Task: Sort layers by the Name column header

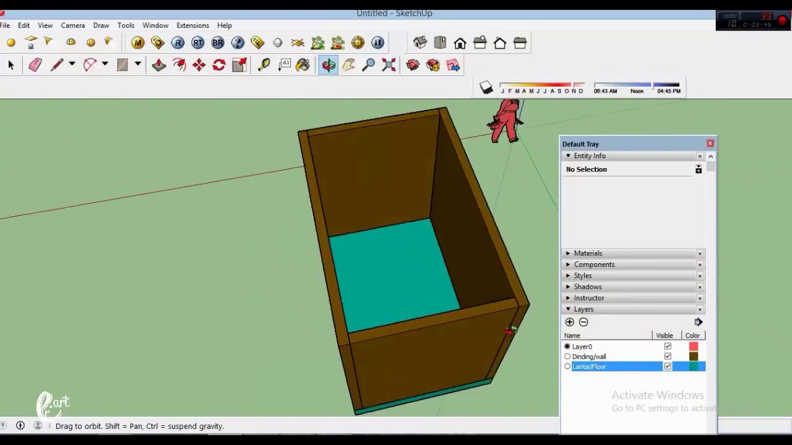Action: [x=606, y=336]
